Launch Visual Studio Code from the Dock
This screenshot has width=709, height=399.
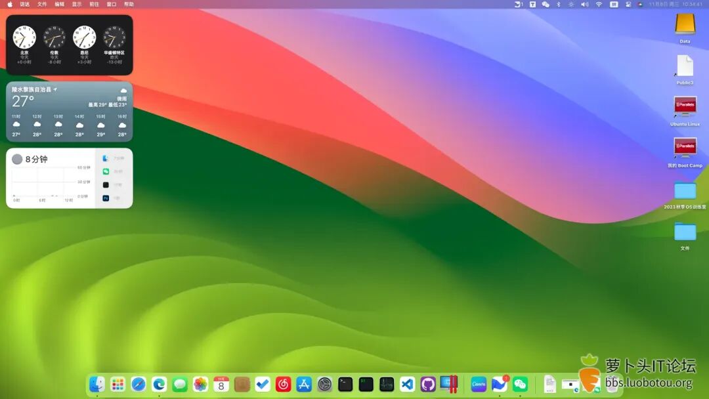(407, 384)
